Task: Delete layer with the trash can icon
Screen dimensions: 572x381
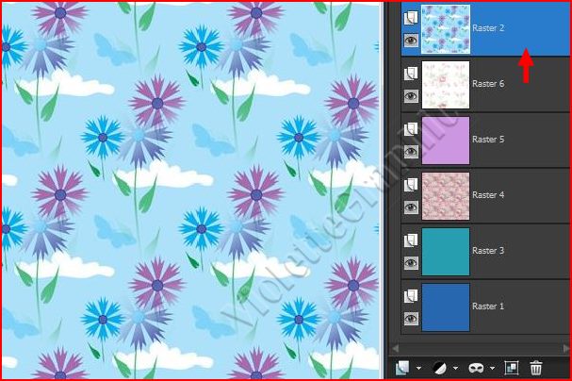Action: tap(536, 368)
